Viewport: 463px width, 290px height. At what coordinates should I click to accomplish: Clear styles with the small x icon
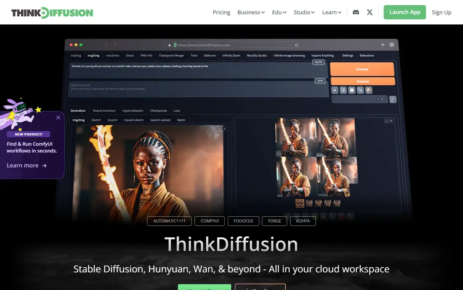pyautogui.click(x=378, y=99)
